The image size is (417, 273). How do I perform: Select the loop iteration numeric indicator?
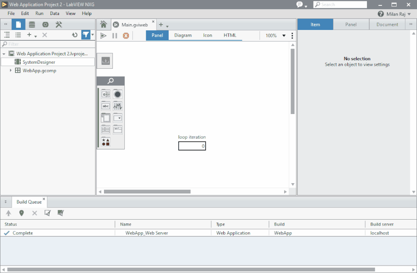coord(192,146)
